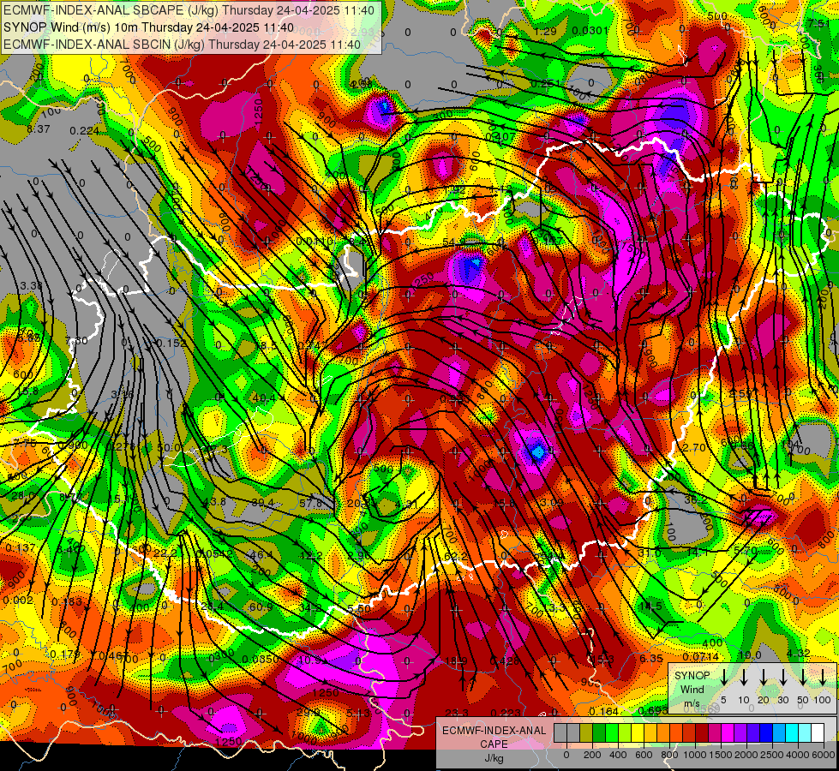
Task: Click the 60.9 station value
Action: [x=261, y=607]
